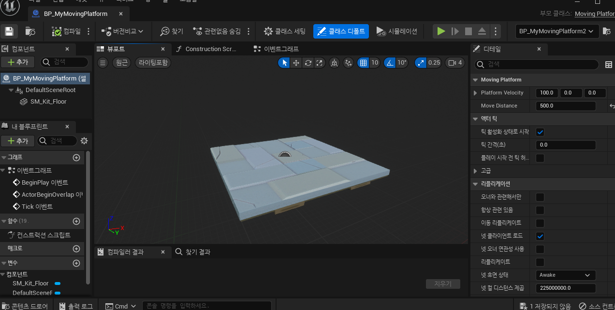Collapse the DefaultSceneRoot tree node
Viewport: 615px width, 310px height.
pos(11,90)
